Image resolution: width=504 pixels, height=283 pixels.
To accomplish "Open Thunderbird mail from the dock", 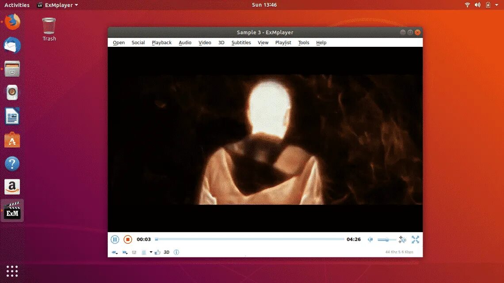I will click(12, 45).
